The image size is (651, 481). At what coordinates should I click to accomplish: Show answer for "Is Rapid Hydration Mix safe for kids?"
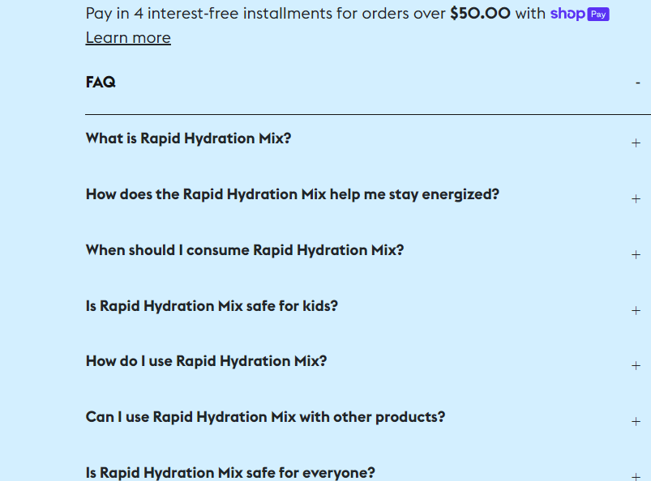(212, 306)
